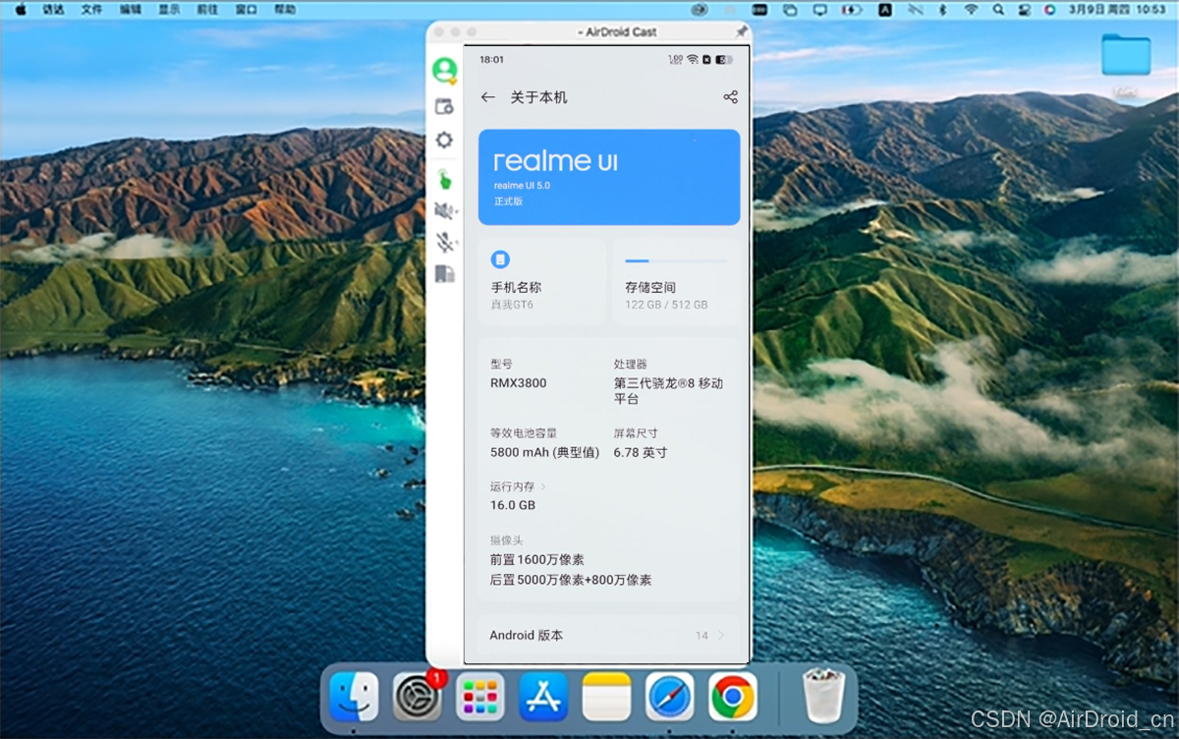The height and width of the screenshot is (739, 1179).
Task: Click the Bluetooth icon in menu bar
Action: coord(943,9)
